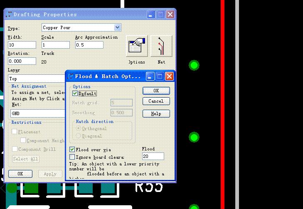Close the Drafting Properties dialog

170,15
